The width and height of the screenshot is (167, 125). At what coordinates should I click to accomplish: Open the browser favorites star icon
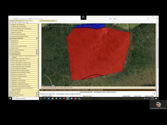[x=154, y=19]
